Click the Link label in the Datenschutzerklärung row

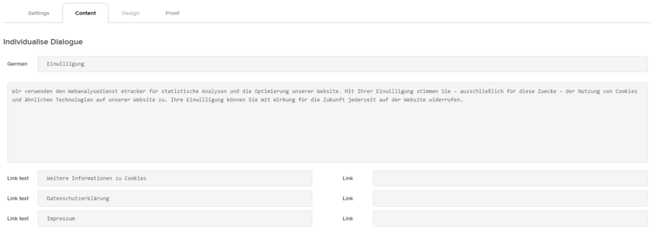click(347, 198)
